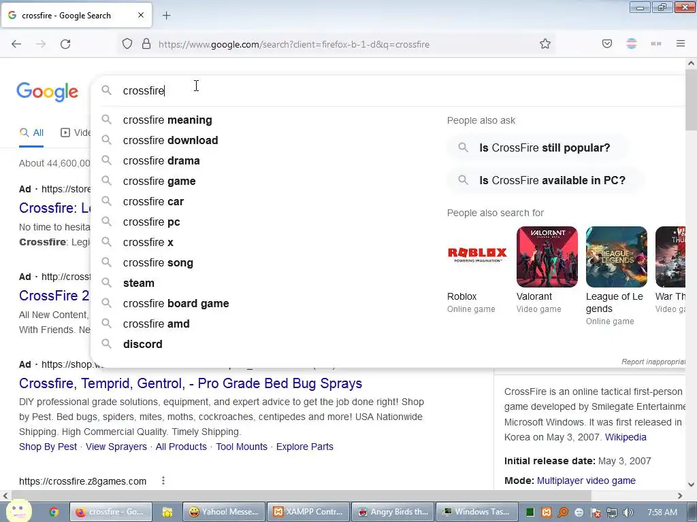
Task: Open Chrome from the taskbar
Action: [54, 512]
